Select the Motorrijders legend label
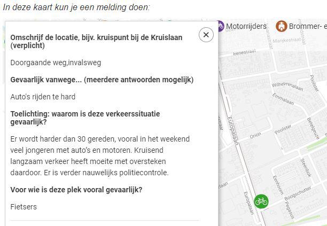 click(246, 26)
